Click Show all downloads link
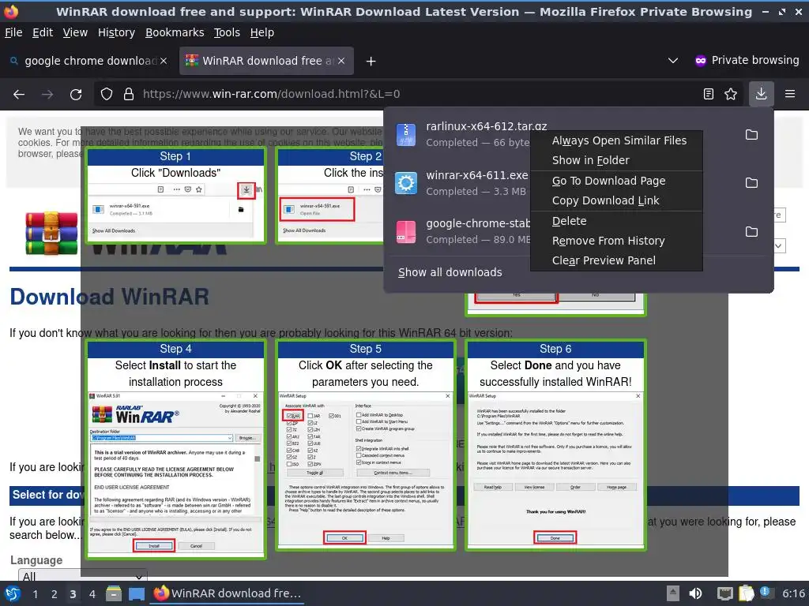Screen dimensions: 809x606 450,272
